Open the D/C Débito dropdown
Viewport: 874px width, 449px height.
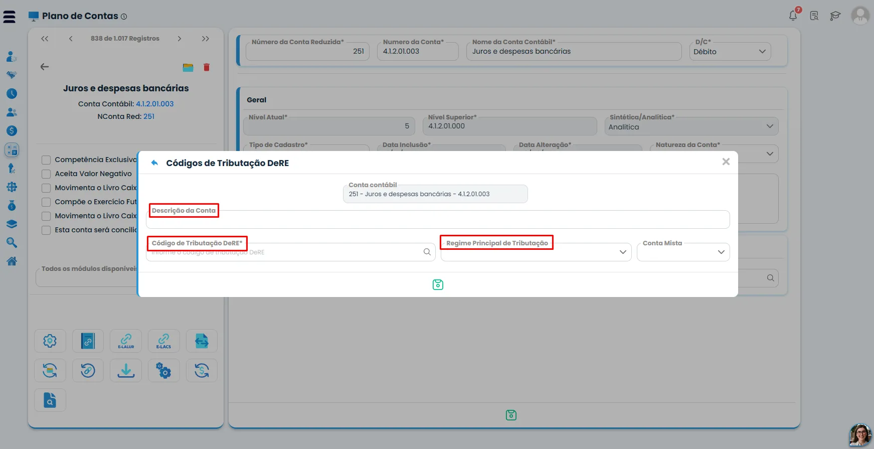(x=730, y=51)
